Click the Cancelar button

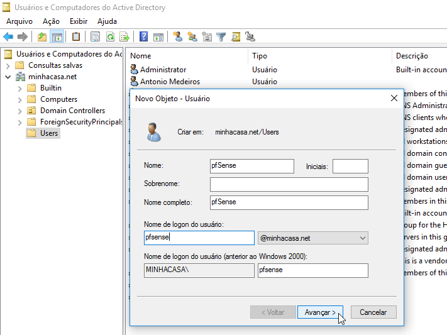pos(373,312)
